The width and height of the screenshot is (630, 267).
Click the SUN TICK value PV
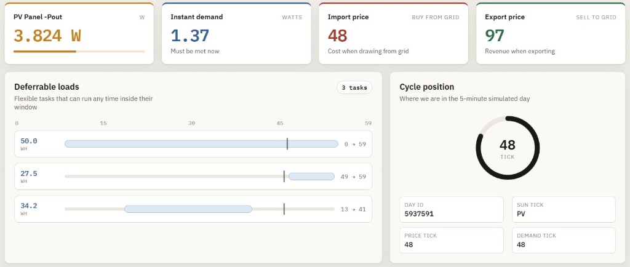coord(522,213)
